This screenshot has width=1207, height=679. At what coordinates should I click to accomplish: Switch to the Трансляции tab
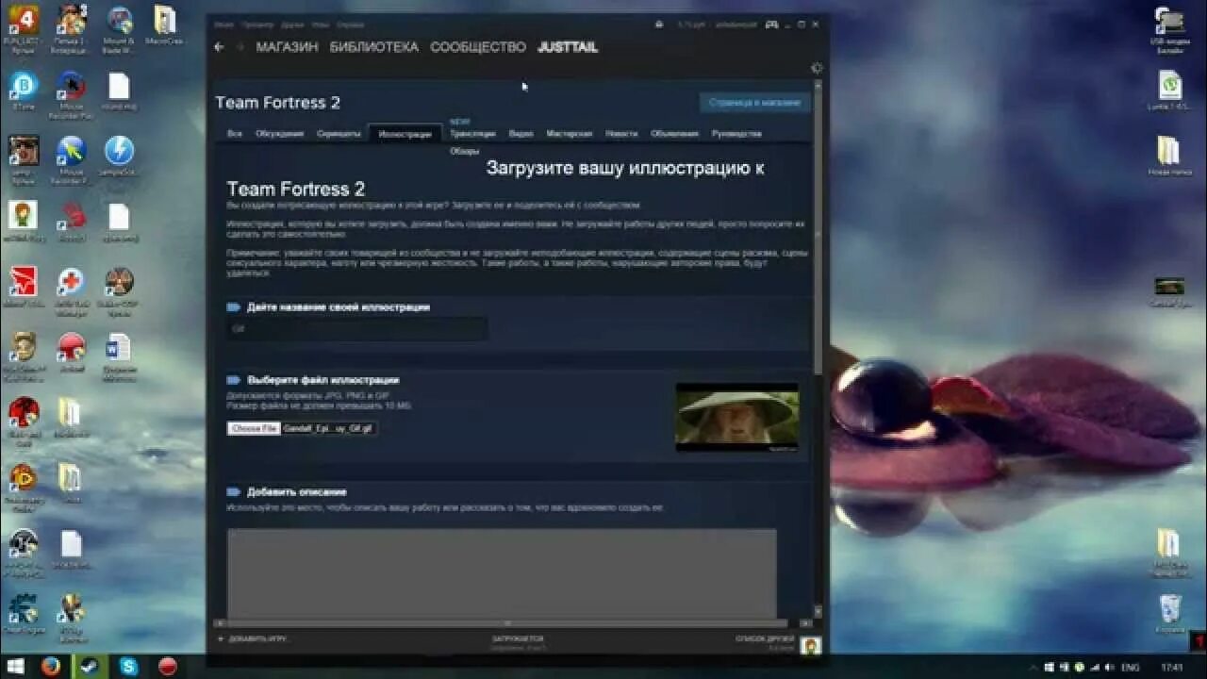[472, 134]
